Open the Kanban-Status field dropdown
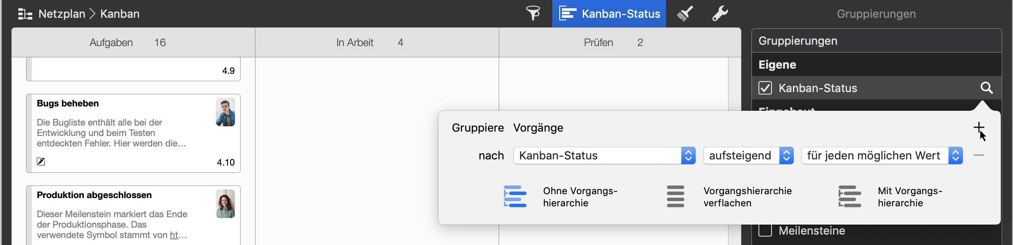 click(x=604, y=156)
